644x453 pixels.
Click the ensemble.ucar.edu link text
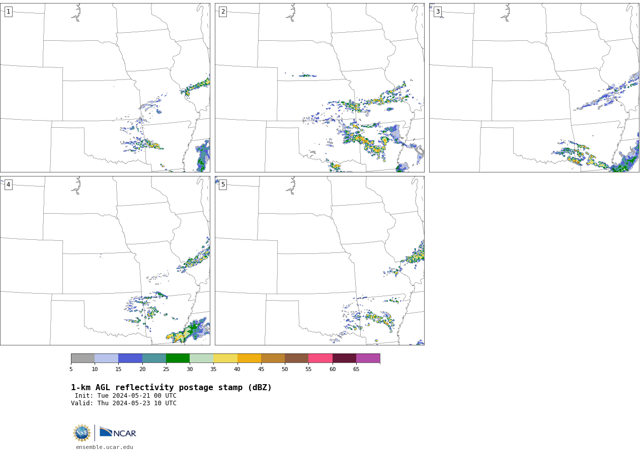coord(105,447)
